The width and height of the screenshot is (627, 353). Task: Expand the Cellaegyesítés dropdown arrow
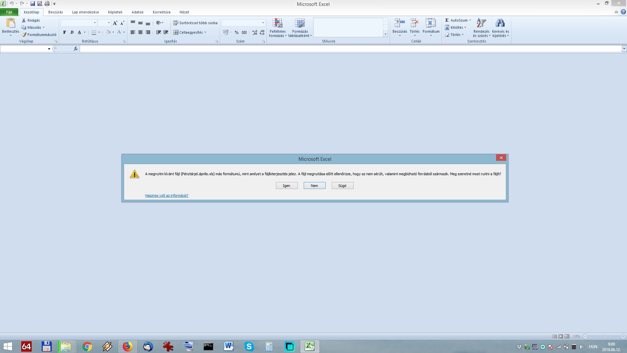205,32
